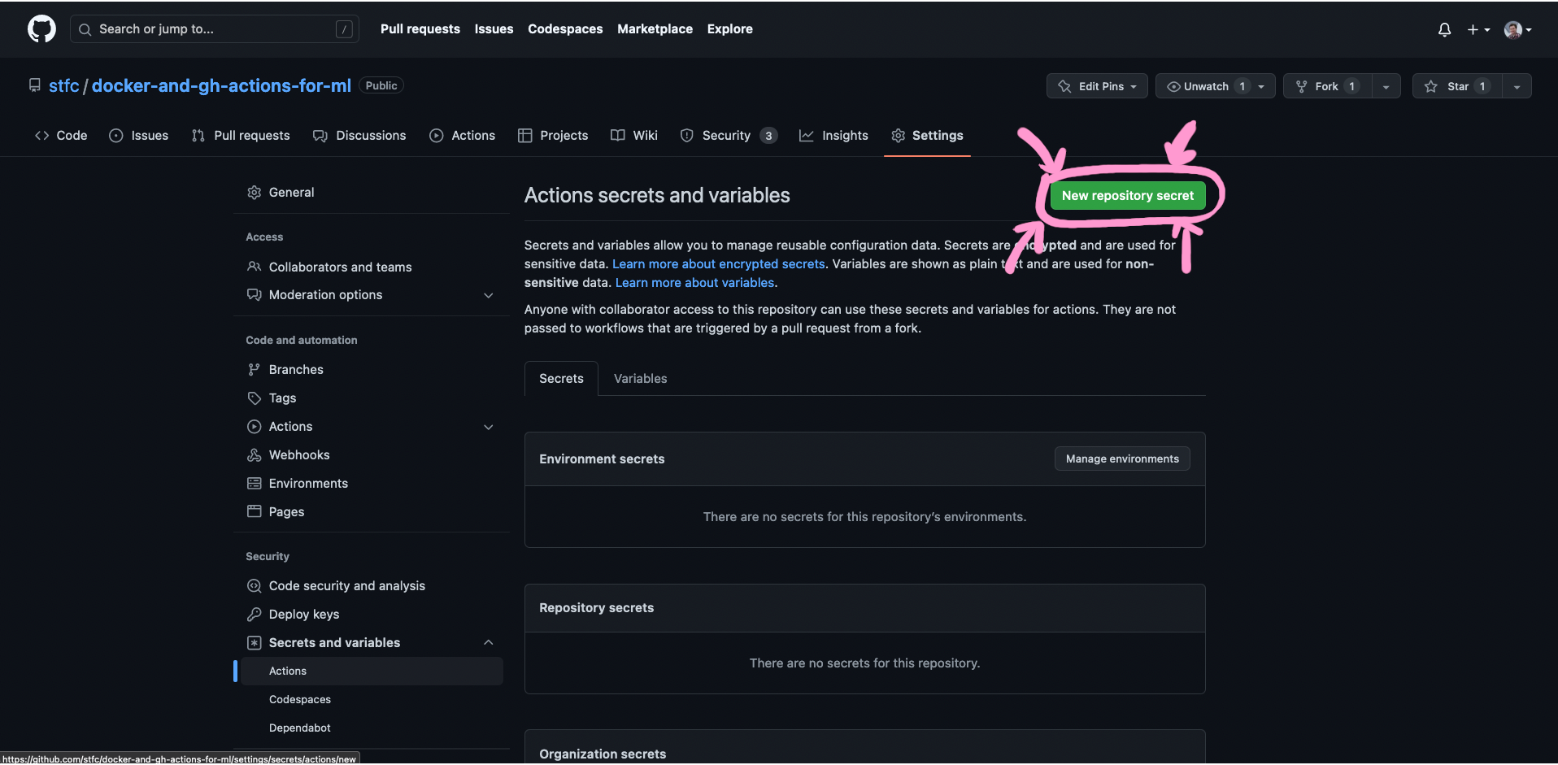Click the Wiki book icon

pos(618,135)
